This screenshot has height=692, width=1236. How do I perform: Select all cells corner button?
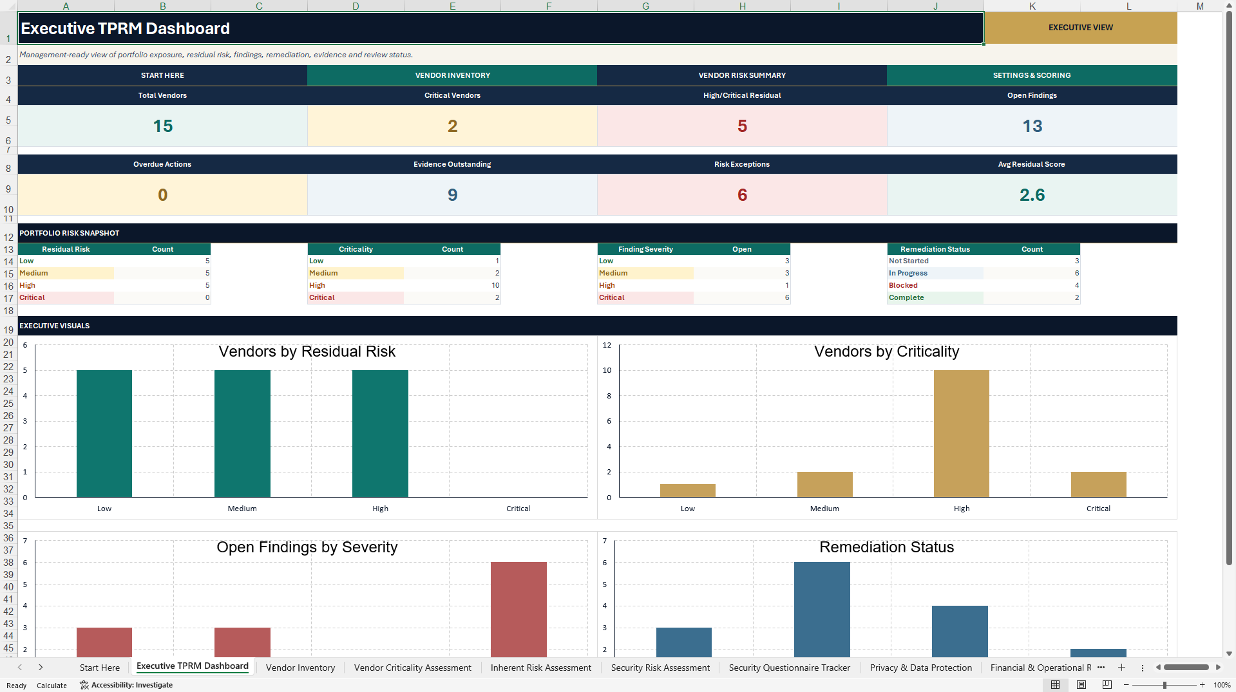[8, 6]
